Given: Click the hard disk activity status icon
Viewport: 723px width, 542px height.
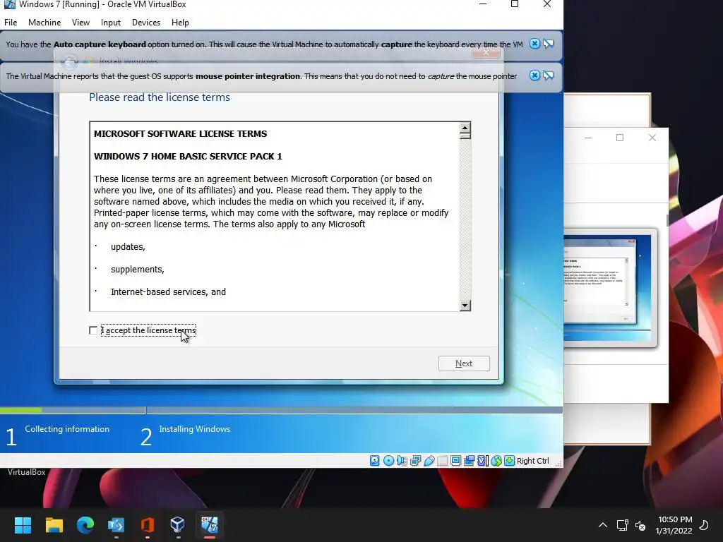Looking at the screenshot, I should pos(375,460).
